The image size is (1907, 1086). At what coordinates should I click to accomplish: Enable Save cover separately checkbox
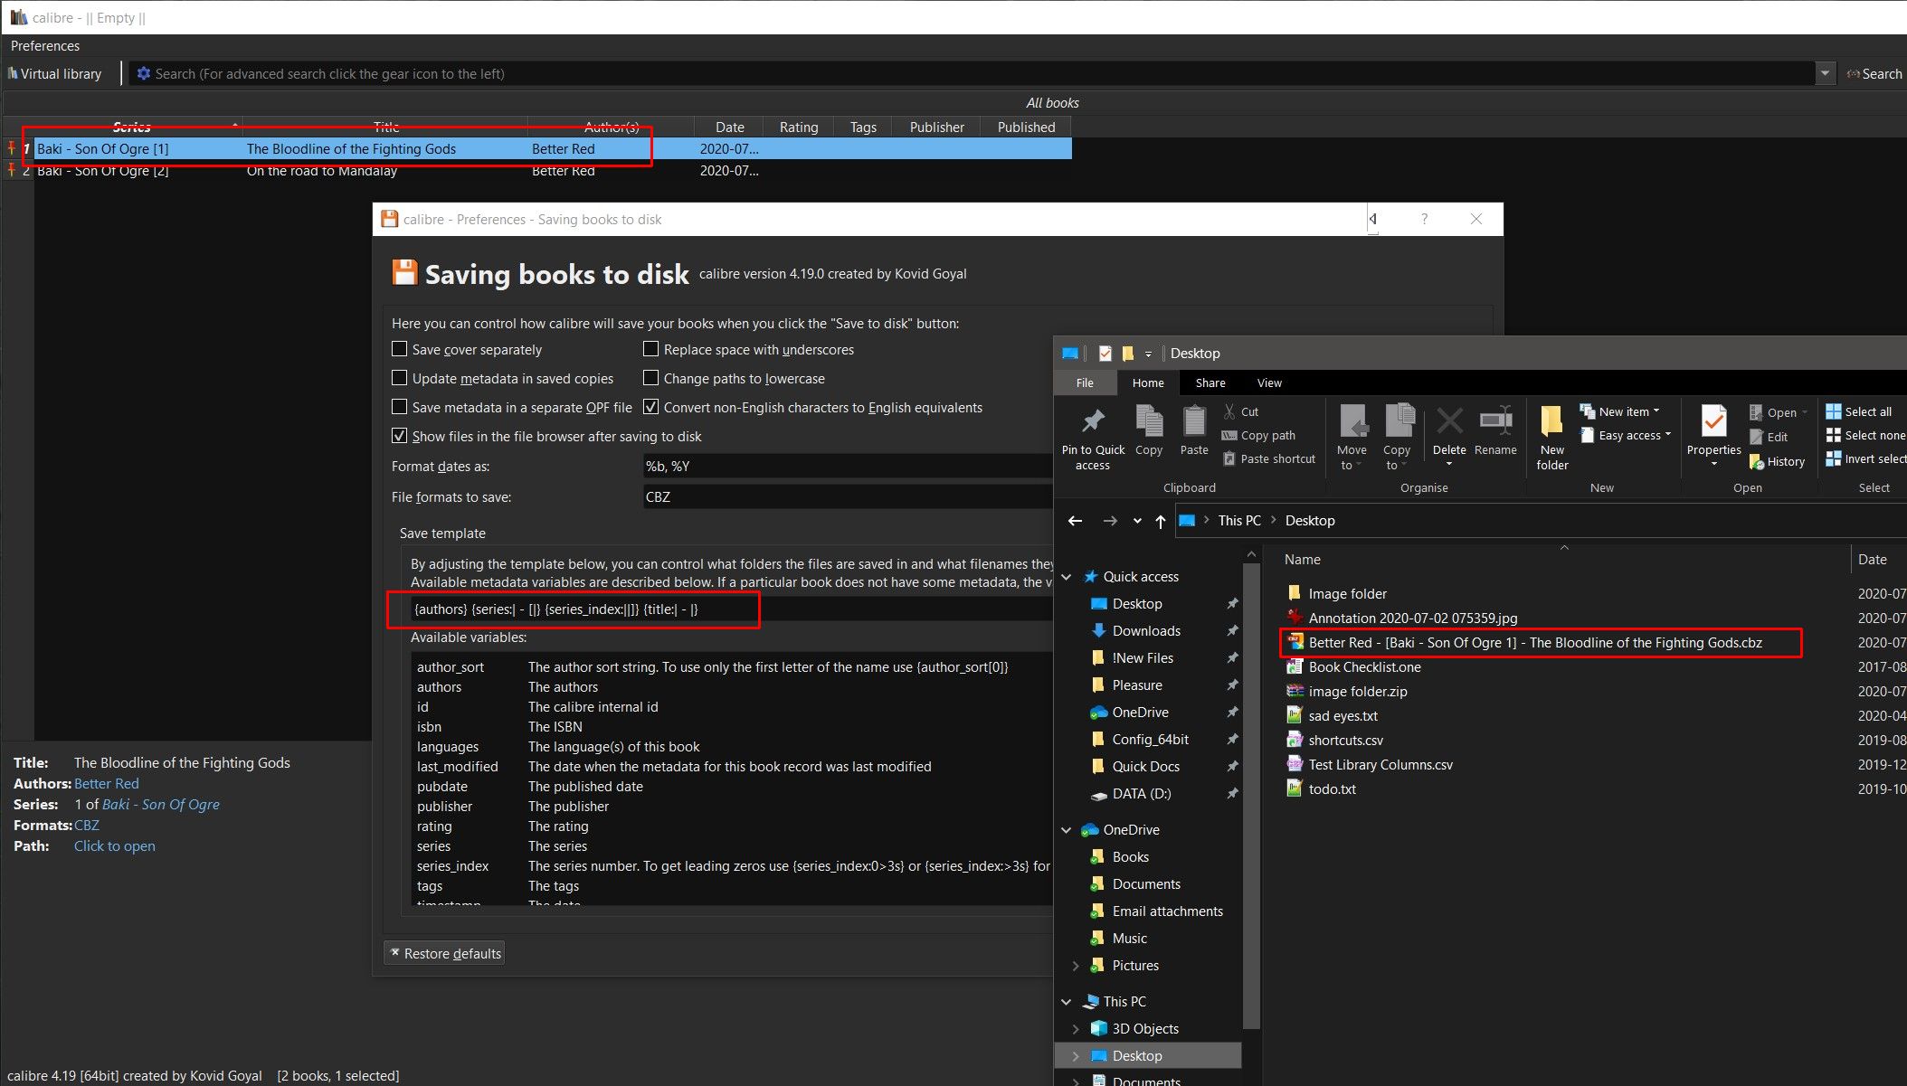(399, 349)
